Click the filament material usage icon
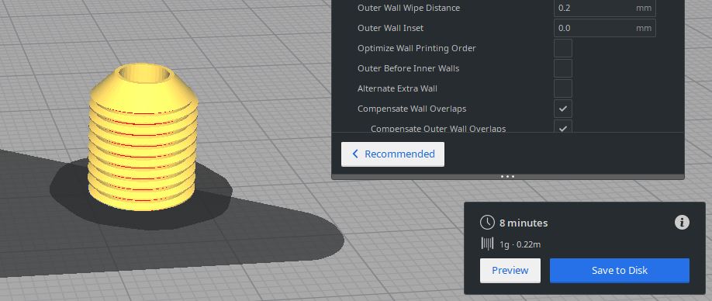The height and width of the screenshot is (301, 712). tap(487, 244)
